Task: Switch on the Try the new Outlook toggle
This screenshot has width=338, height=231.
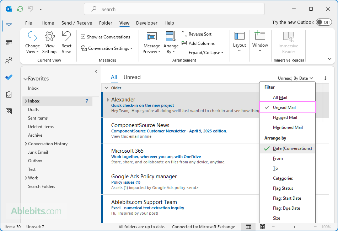Action: coord(323,22)
